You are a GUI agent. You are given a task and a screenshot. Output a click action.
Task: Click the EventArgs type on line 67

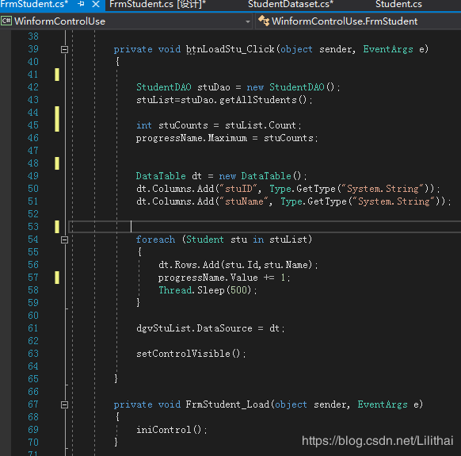pos(383,404)
